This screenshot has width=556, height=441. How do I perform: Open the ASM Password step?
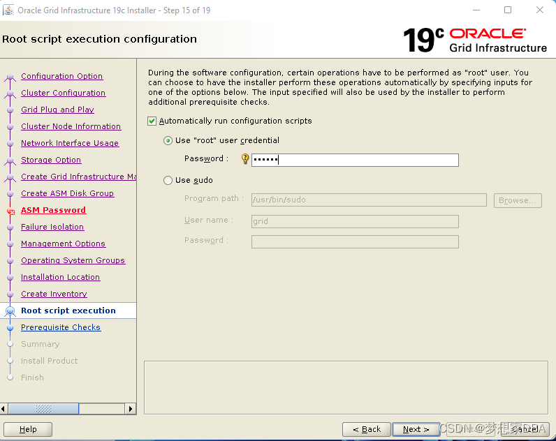[53, 210]
